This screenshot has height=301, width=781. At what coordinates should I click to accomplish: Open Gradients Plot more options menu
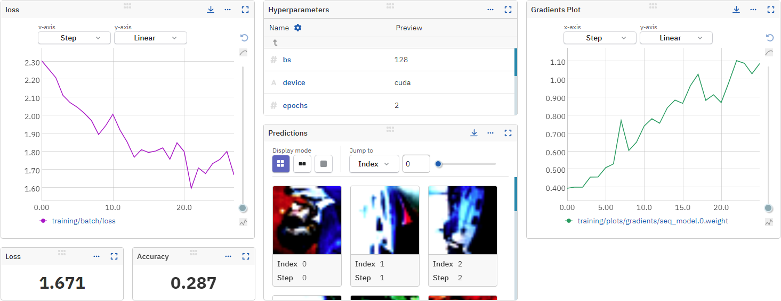click(753, 10)
